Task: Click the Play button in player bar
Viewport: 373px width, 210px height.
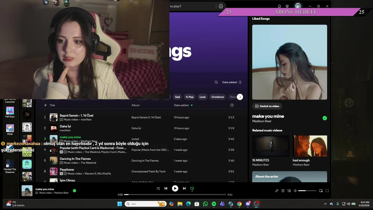Action: (175, 188)
